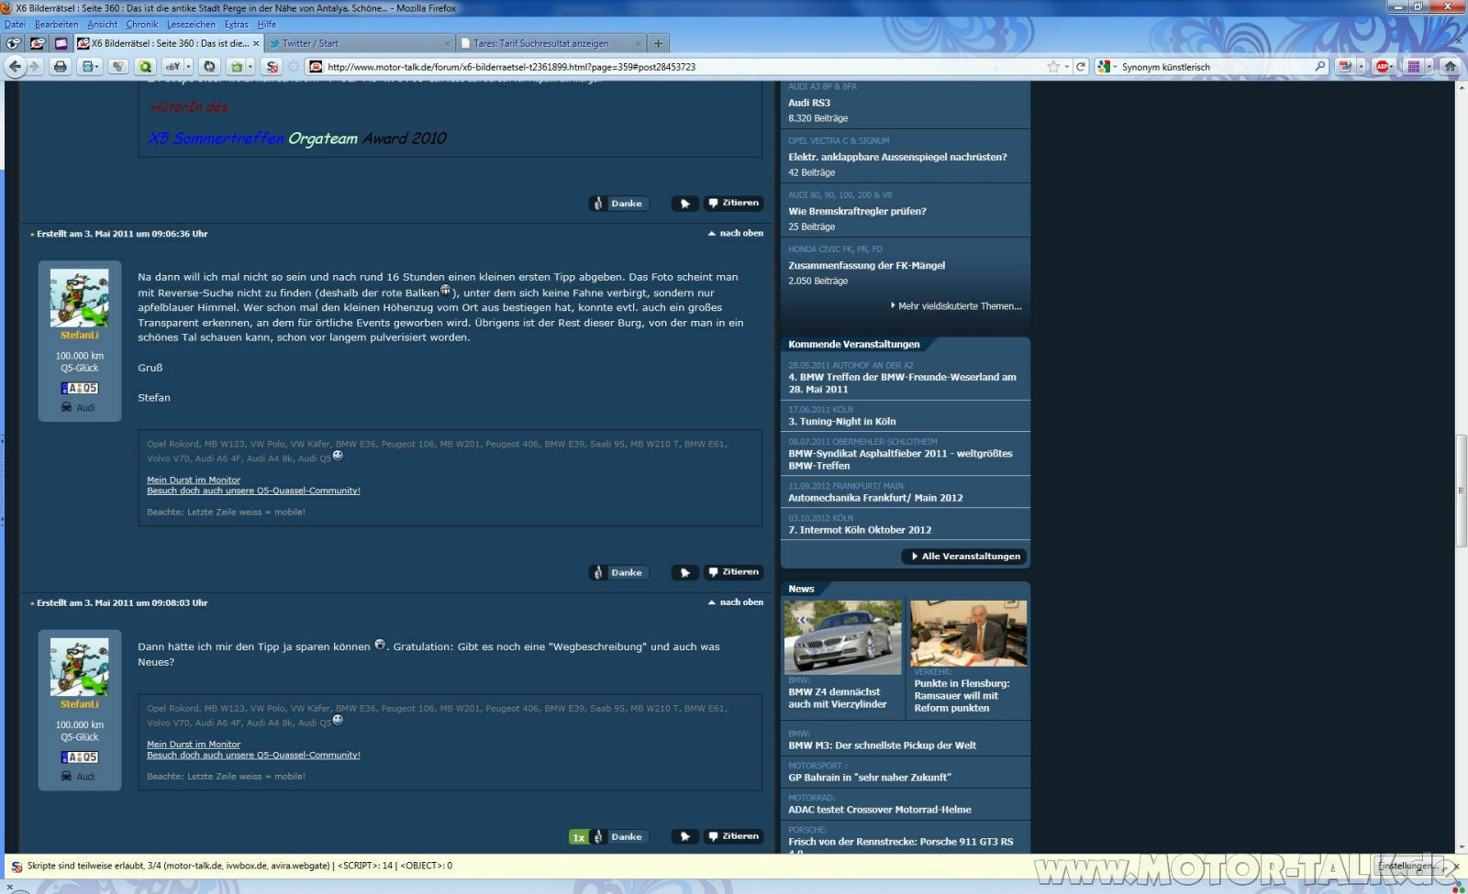Open 'Zusammenfassung der FK-Mängel' topic
The image size is (1468, 894).
(866, 266)
